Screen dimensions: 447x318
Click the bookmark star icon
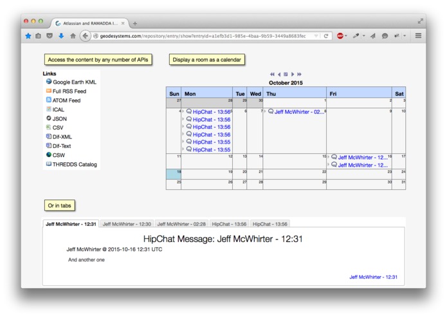click(x=28, y=36)
